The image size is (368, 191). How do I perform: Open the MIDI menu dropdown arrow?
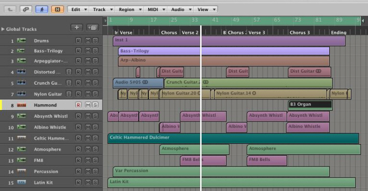click(164, 10)
